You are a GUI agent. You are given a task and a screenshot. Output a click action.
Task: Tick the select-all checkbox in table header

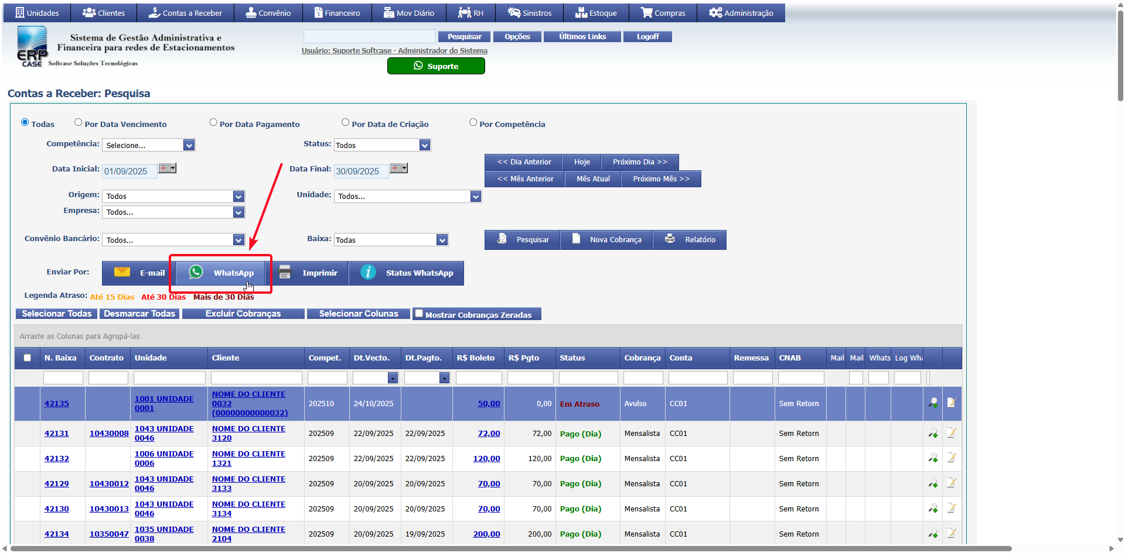(x=27, y=358)
